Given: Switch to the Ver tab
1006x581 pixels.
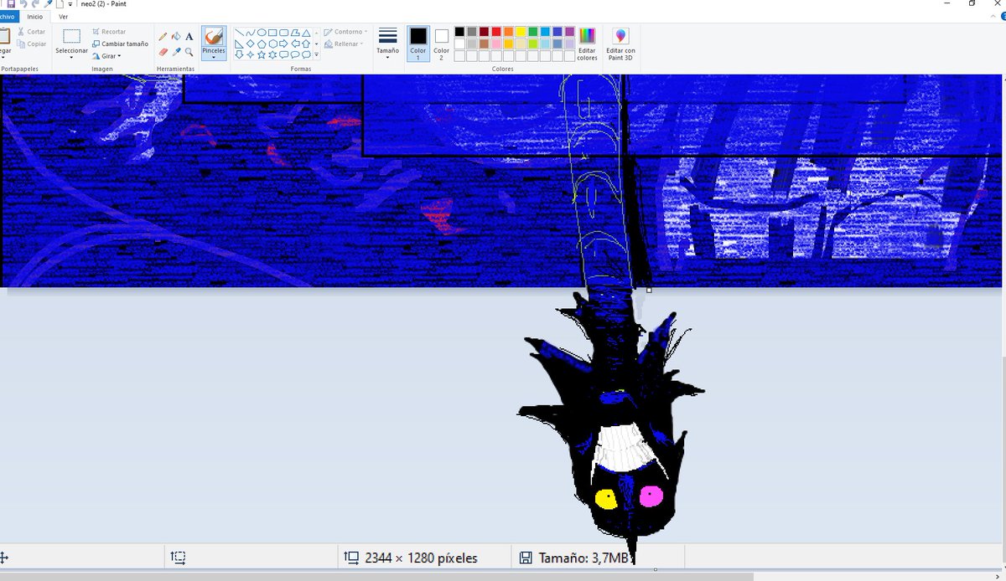Looking at the screenshot, I should (x=63, y=16).
